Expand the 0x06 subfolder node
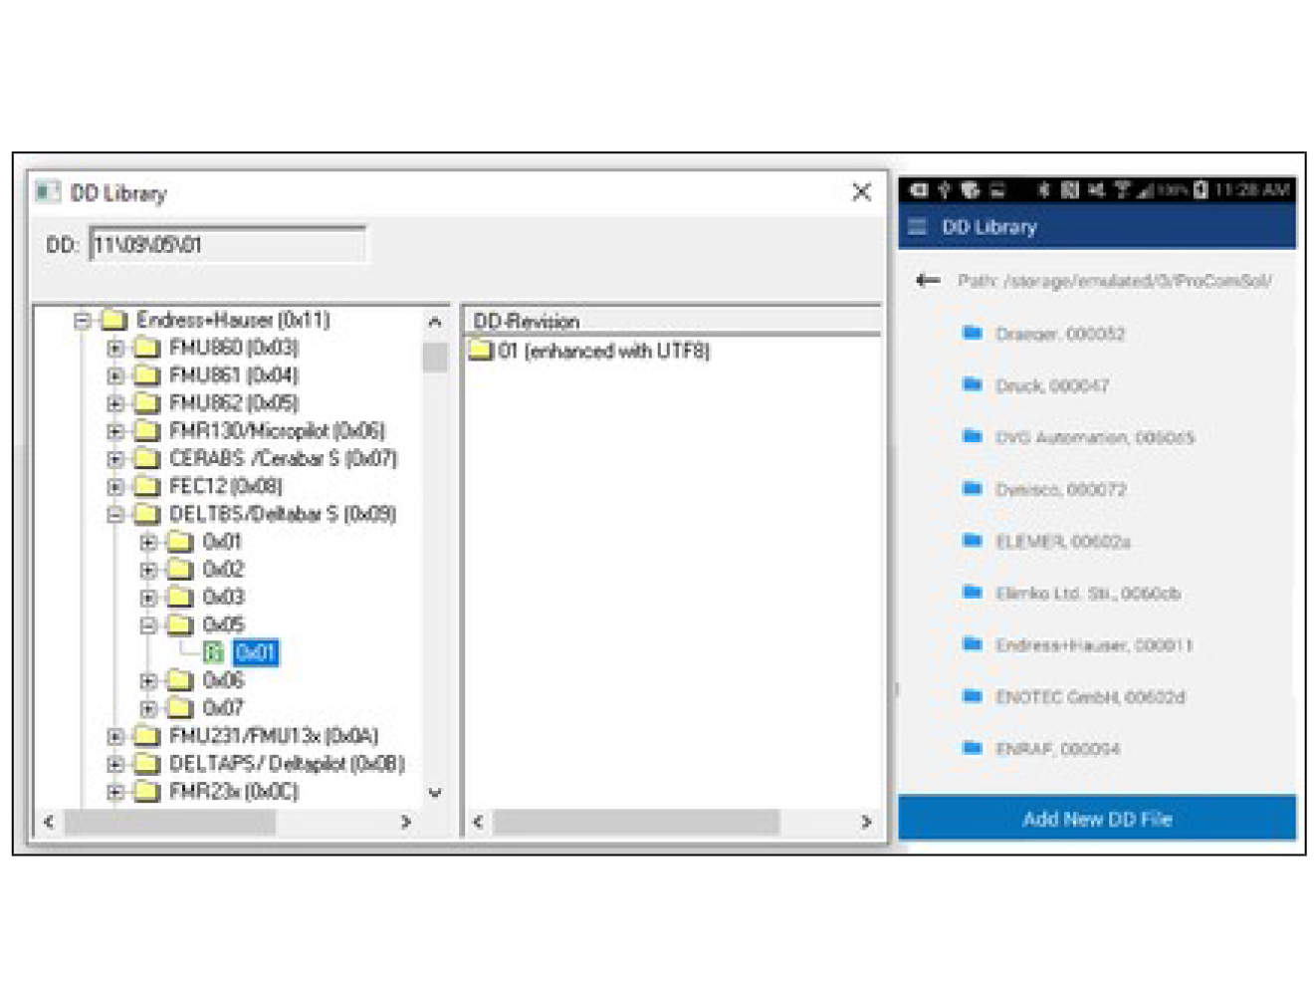This screenshot has height=986, width=1314. tap(148, 680)
